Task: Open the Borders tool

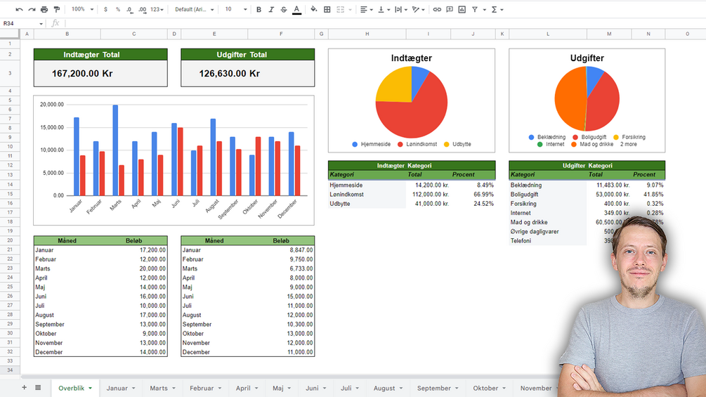Action: pos(327,9)
